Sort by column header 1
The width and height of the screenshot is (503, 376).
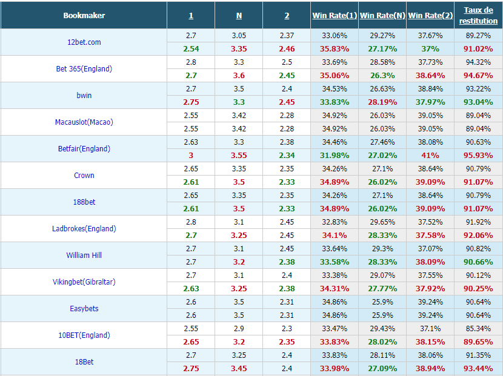pyautogui.click(x=191, y=16)
